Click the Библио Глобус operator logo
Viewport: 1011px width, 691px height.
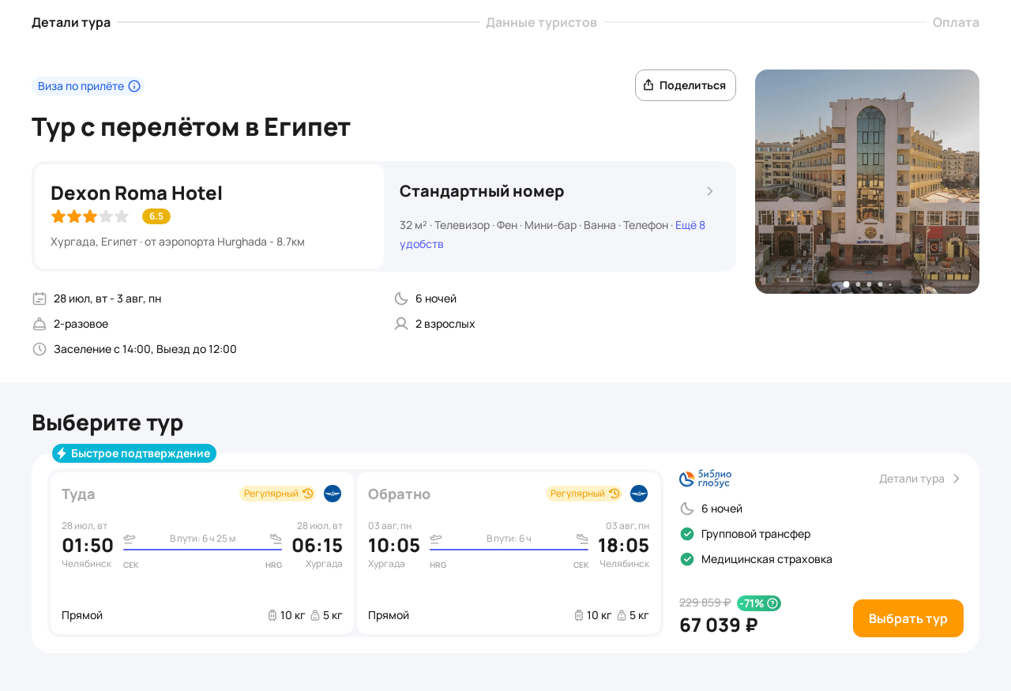[705, 479]
